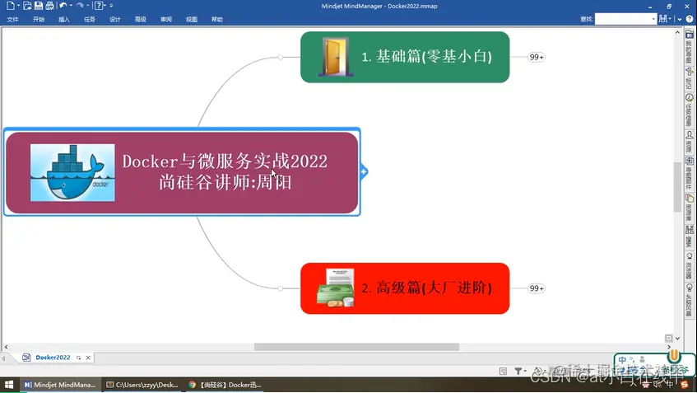Screen dimensions: 697x393
Task: Open the 头脑风暴 brainstorm side panel
Action: [x=689, y=300]
